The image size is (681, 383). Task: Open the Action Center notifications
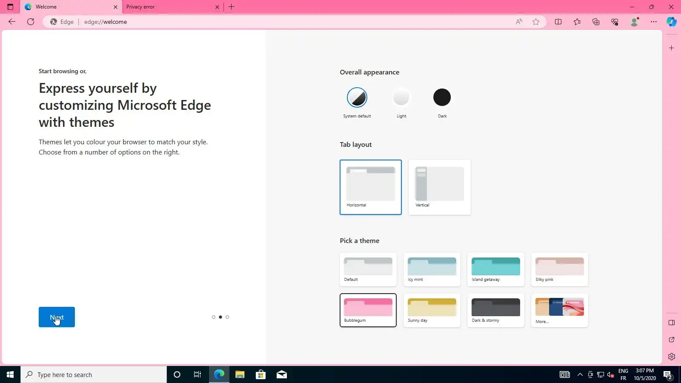[668, 374]
